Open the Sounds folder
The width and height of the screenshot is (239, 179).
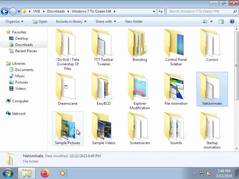pos(176,129)
